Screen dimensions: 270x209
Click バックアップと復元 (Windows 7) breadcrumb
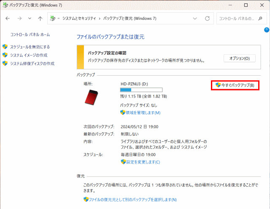tap(130, 19)
